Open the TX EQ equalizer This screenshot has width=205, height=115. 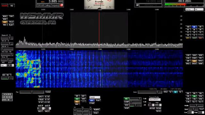pos(158,109)
